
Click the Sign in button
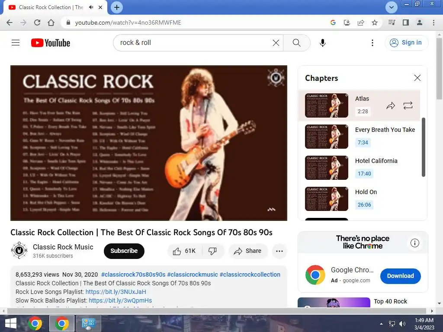pos(406,43)
